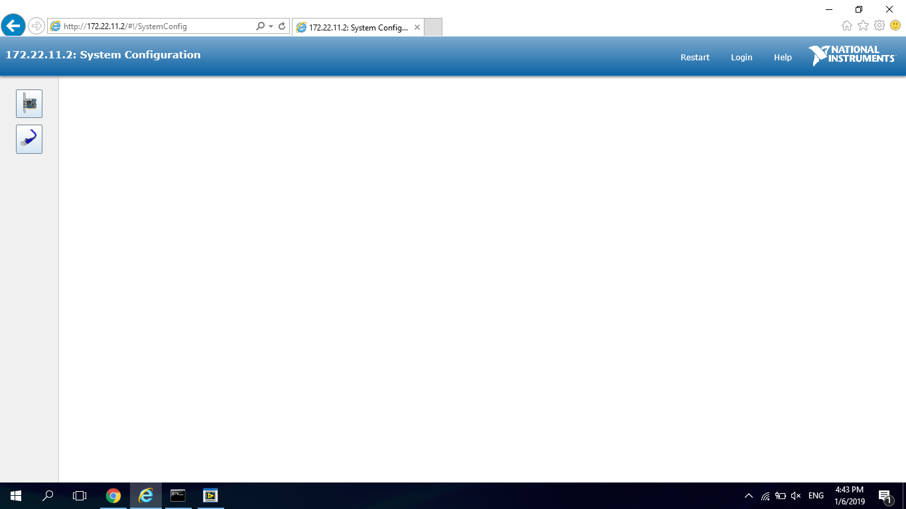Viewport: 906px width, 509px height.
Task: Click the Restart link in header
Action: point(695,58)
